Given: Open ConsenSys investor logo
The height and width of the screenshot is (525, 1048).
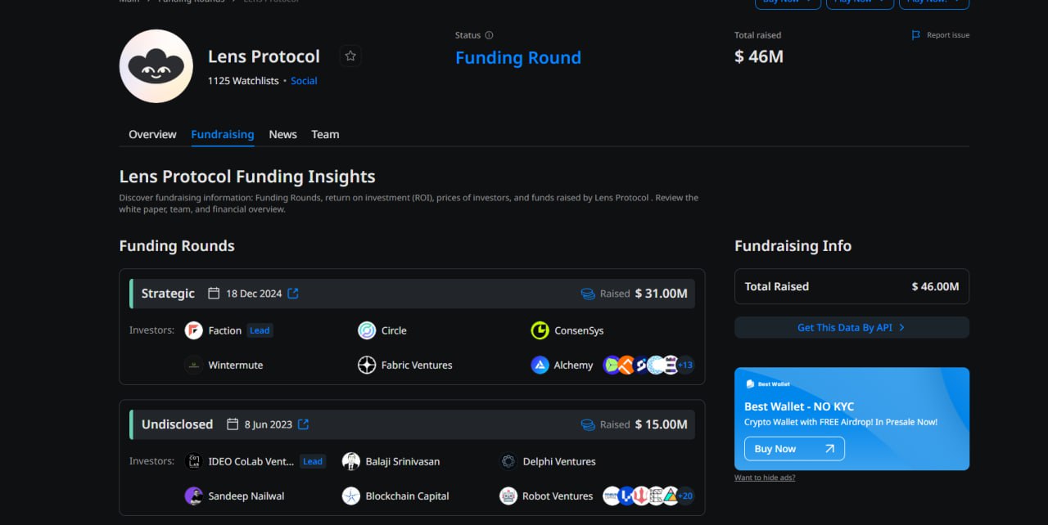Looking at the screenshot, I should (540, 330).
